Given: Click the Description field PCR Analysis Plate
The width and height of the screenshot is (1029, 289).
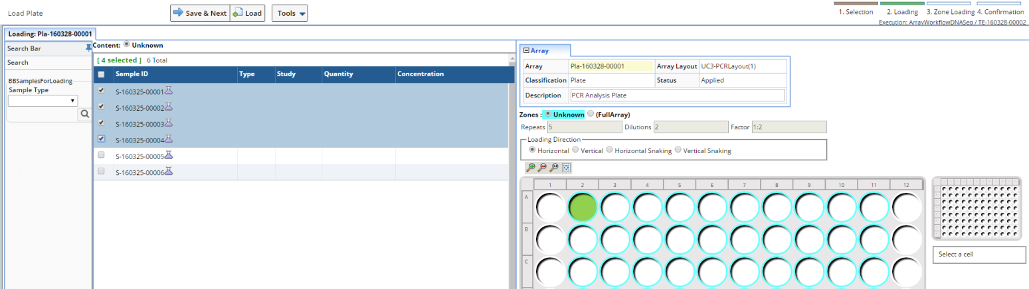Looking at the screenshot, I should tap(678, 95).
